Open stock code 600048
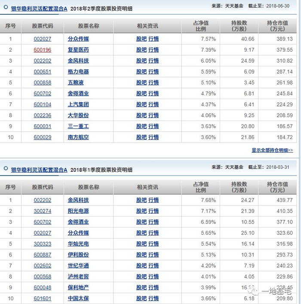 click(43, 288)
